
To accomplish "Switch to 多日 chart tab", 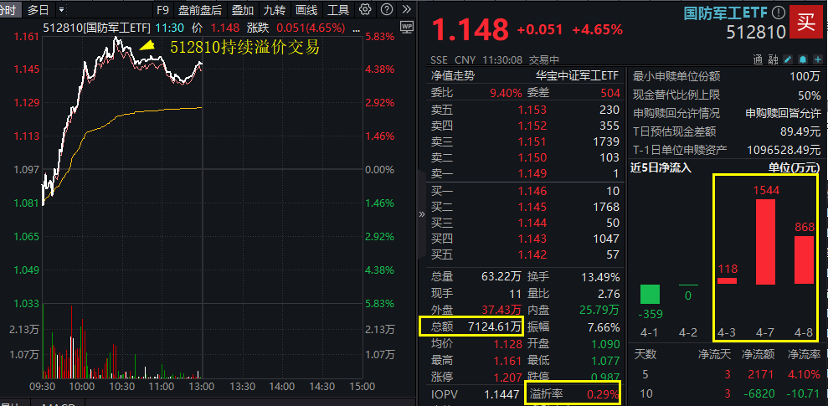I will pyautogui.click(x=38, y=9).
